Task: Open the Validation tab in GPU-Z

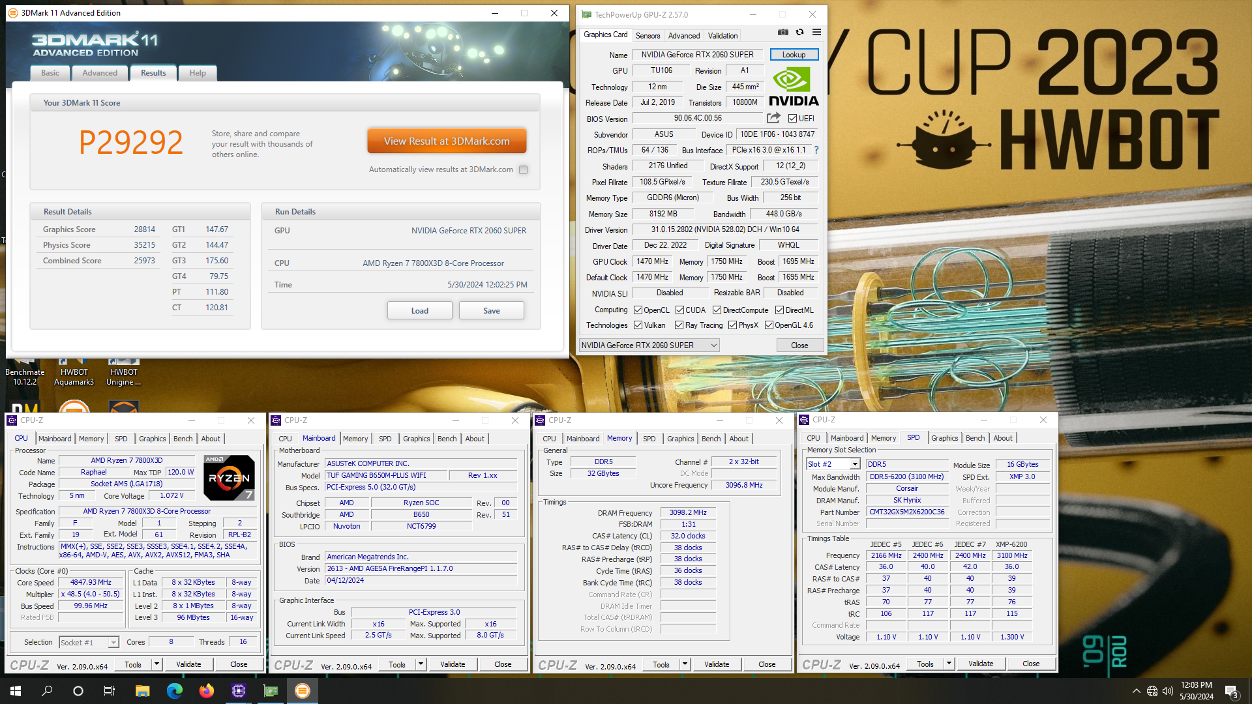Action: coord(723,36)
